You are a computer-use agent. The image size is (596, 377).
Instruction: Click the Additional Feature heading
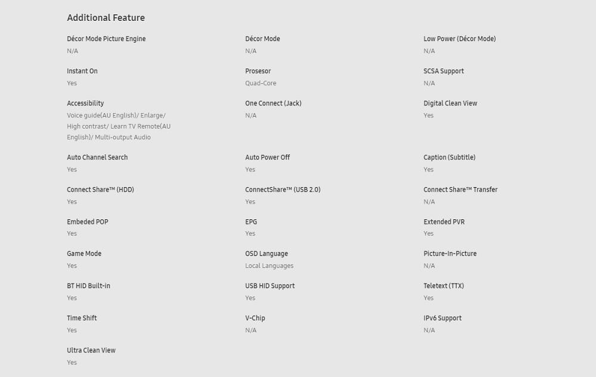[x=105, y=18]
